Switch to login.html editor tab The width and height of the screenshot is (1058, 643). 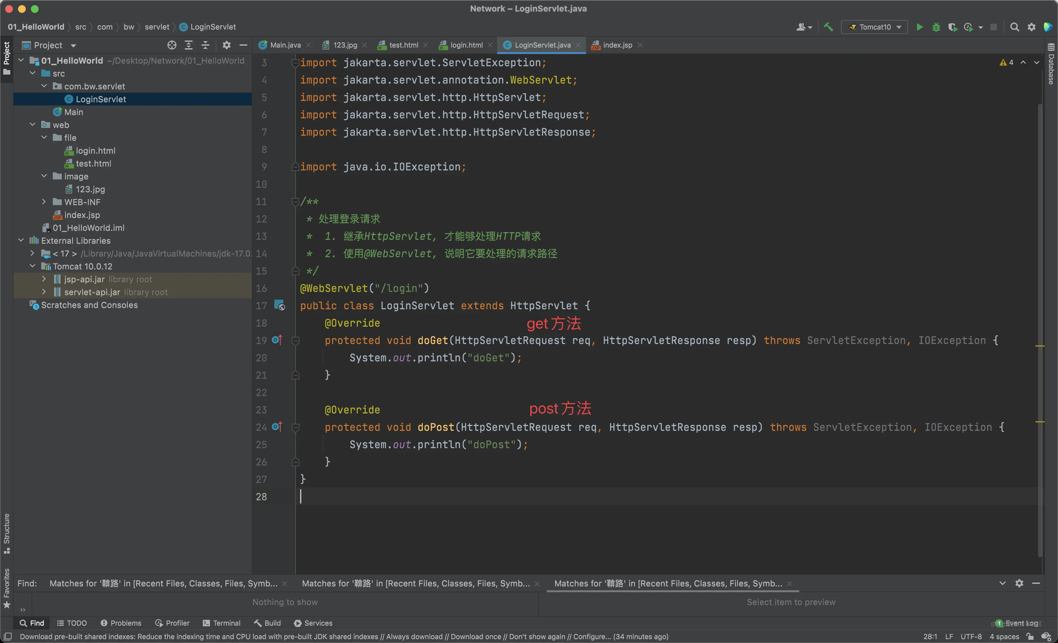tap(466, 45)
